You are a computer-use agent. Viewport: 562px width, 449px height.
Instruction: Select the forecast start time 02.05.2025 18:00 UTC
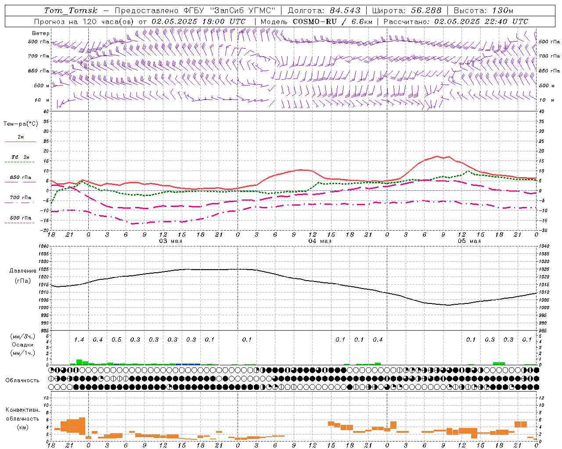pos(198,21)
